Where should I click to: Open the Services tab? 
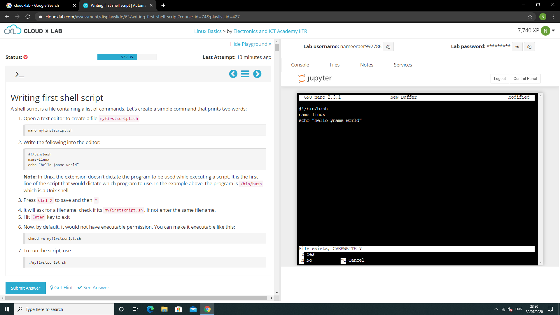(x=403, y=65)
